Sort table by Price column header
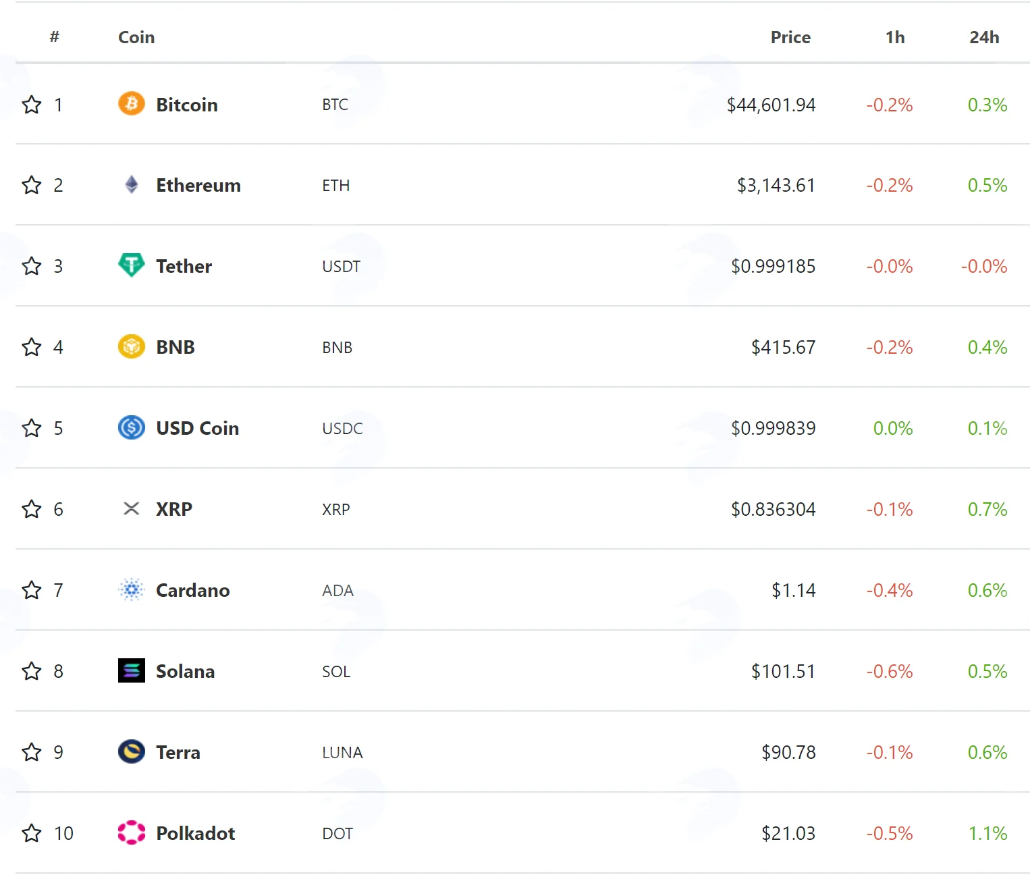Image resolution: width=1030 pixels, height=875 pixels. tap(790, 37)
